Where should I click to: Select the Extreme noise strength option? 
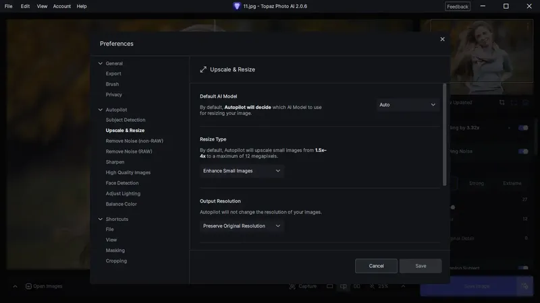(512, 183)
